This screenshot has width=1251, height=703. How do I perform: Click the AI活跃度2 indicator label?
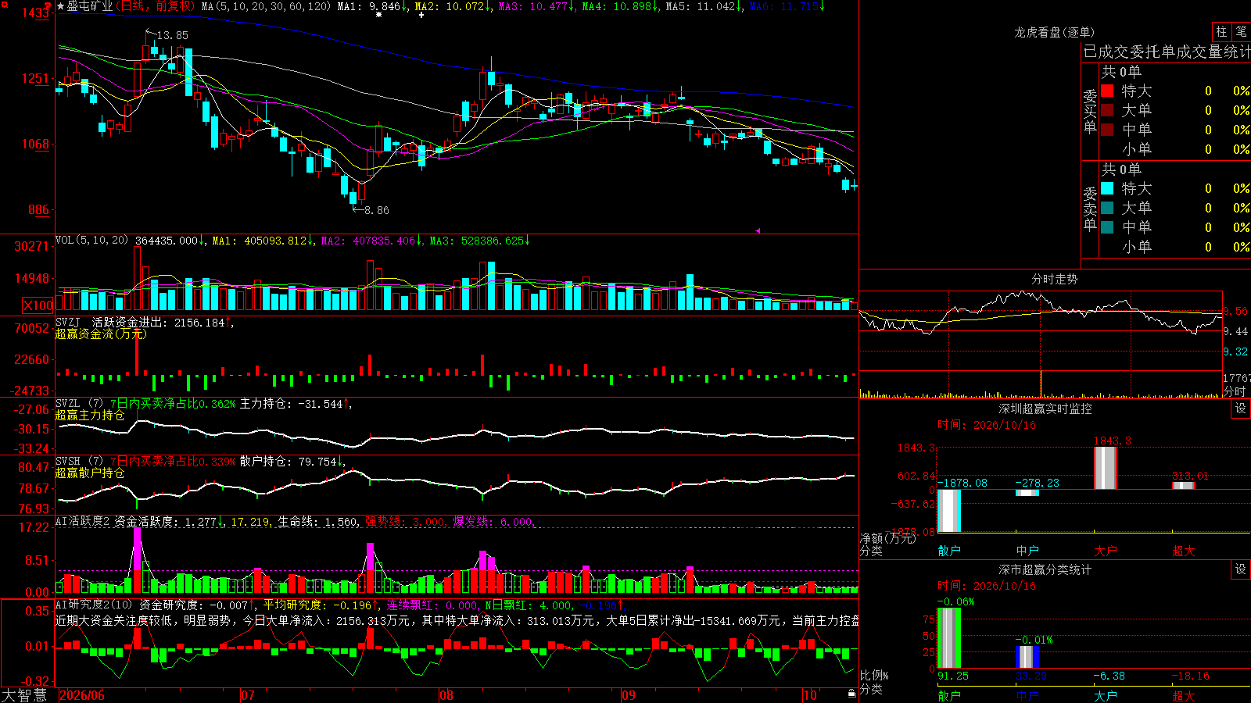[x=83, y=522]
